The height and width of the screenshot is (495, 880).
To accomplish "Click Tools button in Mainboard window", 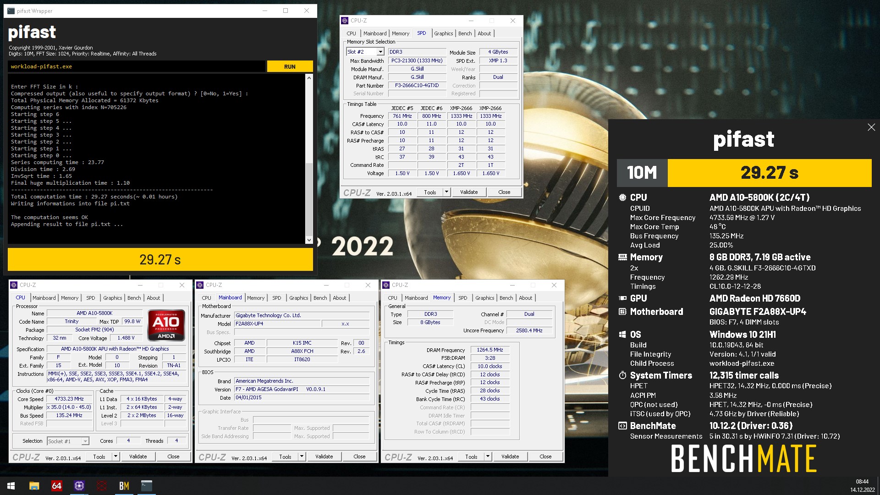I will [x=285, y=456].
